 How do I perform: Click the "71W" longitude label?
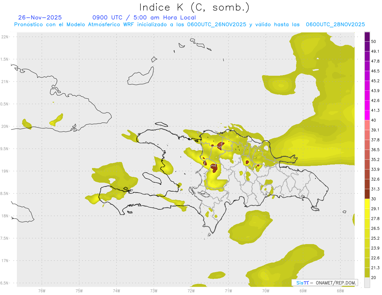click(x=228, y=291)
